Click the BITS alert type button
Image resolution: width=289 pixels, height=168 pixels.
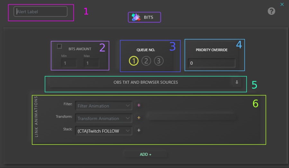[144, 17]
